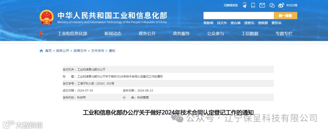Open the mobile version phone icon
The height and width of the screenshot is (131, 328).
(253, 5)
